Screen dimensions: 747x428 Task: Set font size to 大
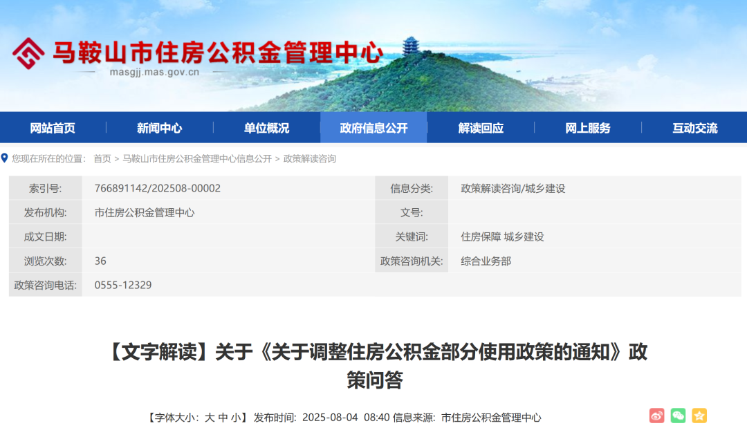pos(209,416)
